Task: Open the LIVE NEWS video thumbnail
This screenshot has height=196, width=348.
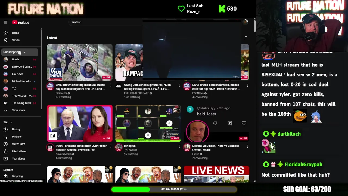Action: pos(216,174)
